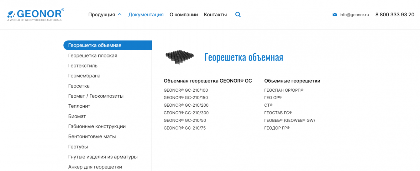Select the Геомембрана category

click(x=84, y=76)
